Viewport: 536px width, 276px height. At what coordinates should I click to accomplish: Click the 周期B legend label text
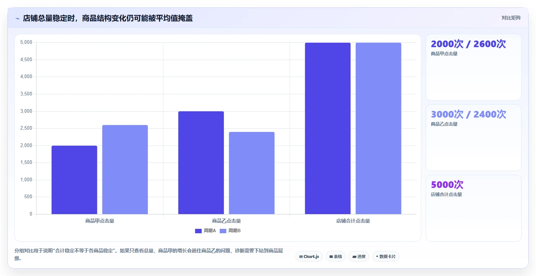235,231
